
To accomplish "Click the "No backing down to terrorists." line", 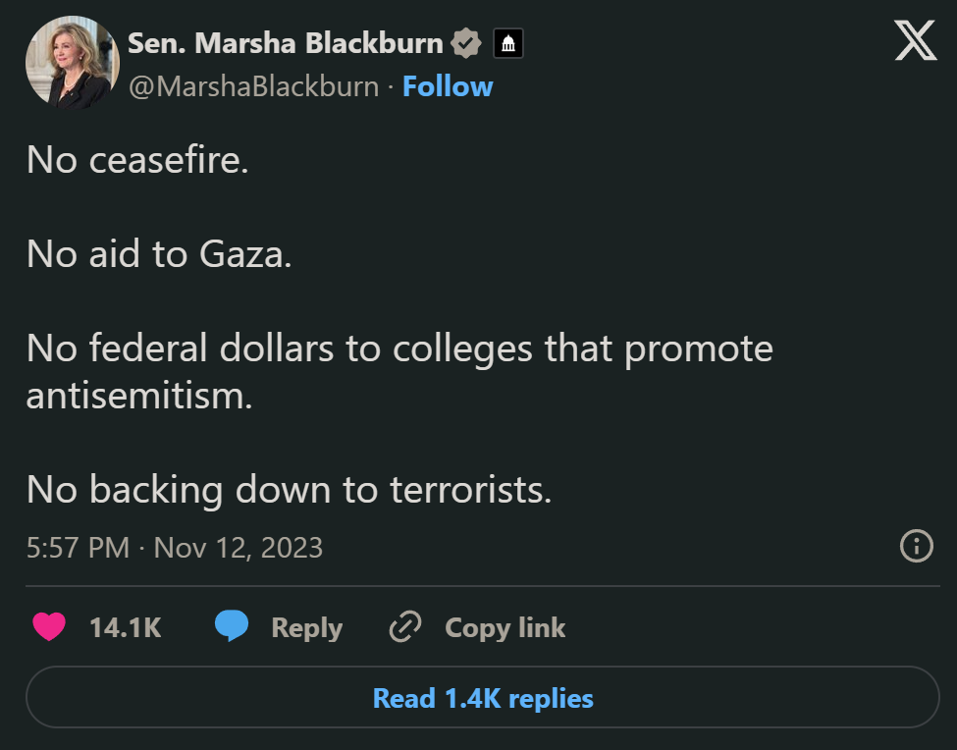I will click(289, 489).
